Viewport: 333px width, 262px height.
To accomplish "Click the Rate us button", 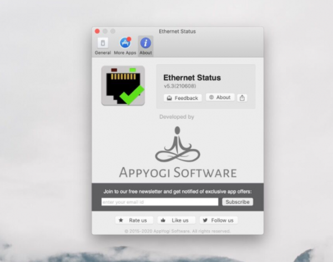I will [134, 220].
